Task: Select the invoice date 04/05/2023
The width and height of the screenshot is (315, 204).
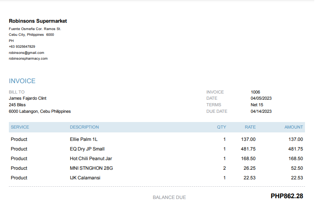Action: pos(261,98)
